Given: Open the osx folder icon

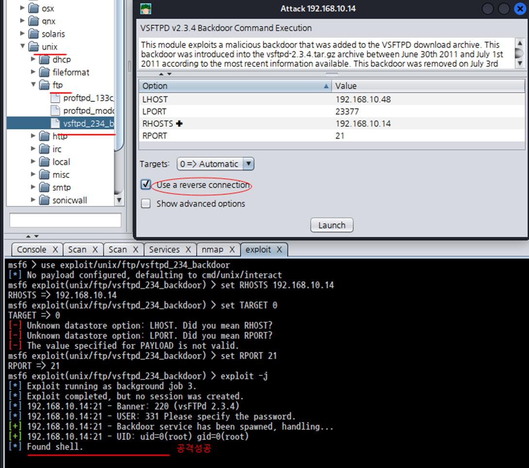Looking at the screenshot, I should click(x=33, y=8).
